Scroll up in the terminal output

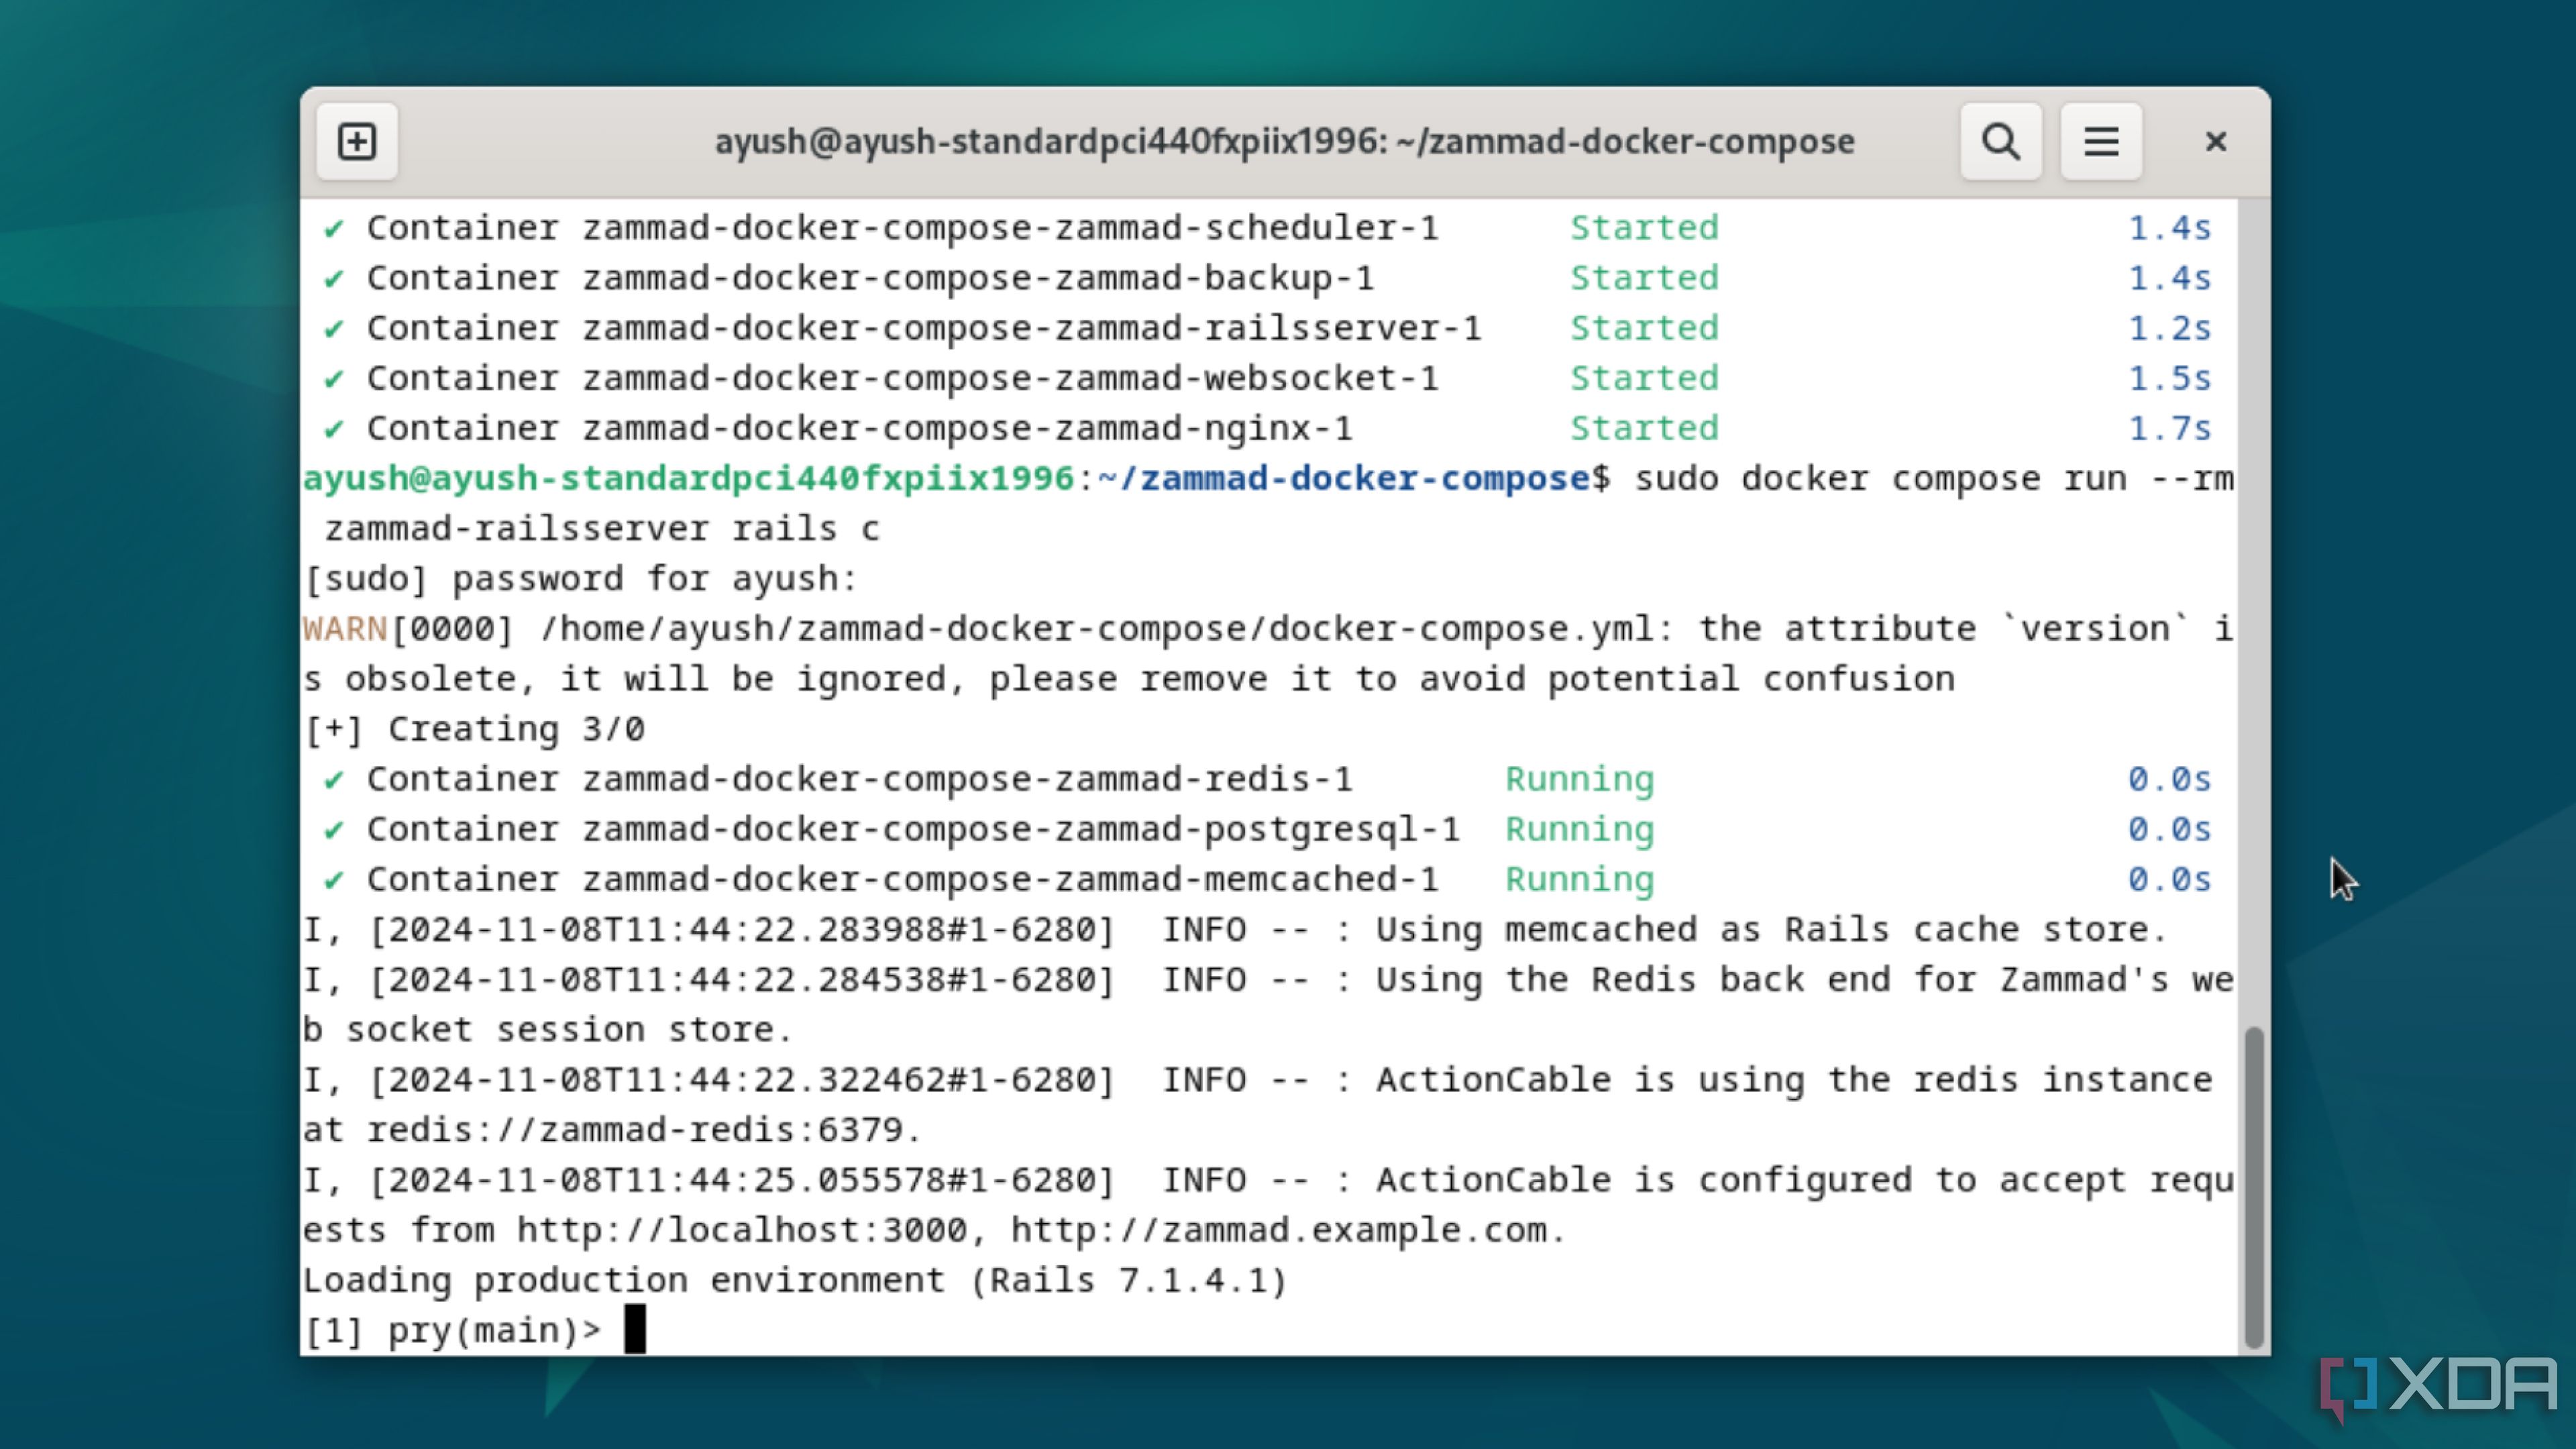click(2247, 531)
